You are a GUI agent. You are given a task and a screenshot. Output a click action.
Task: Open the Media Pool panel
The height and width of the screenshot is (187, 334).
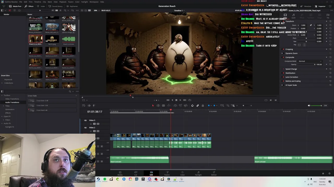coord(15,6)
